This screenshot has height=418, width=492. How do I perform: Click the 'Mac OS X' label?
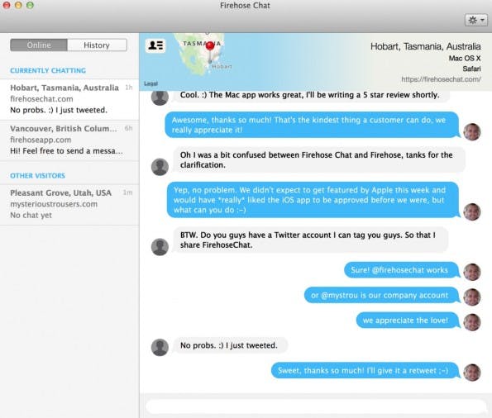coord(465,59)
